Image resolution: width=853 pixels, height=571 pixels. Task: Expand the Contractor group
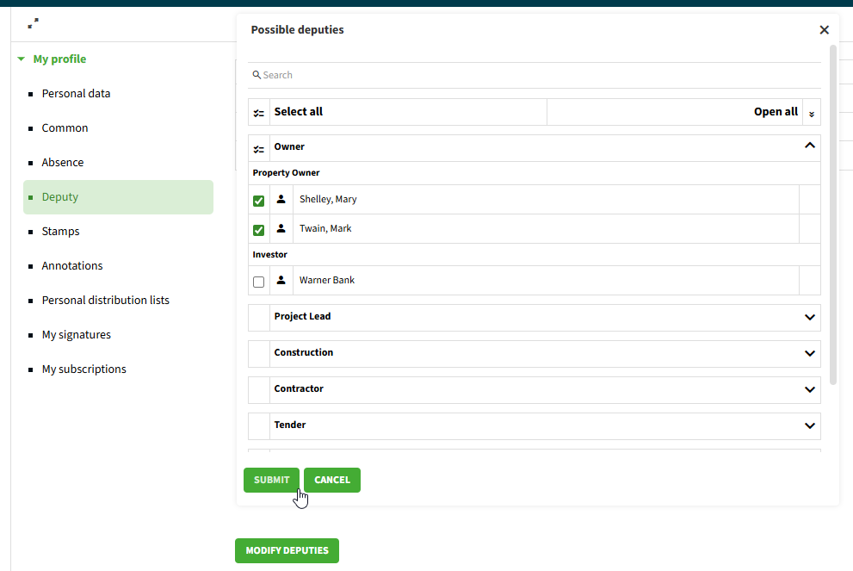pos(809,389)
